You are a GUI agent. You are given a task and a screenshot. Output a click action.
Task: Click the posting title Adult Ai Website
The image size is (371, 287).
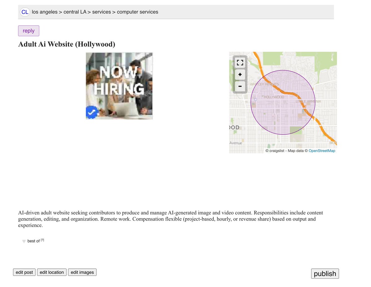(67, 44)
